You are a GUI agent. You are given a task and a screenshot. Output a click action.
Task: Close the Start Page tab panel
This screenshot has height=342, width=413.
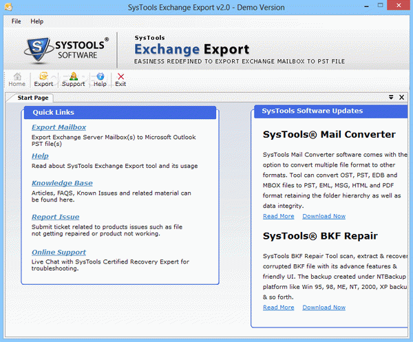pyautogui.click(x=402, y=97)
